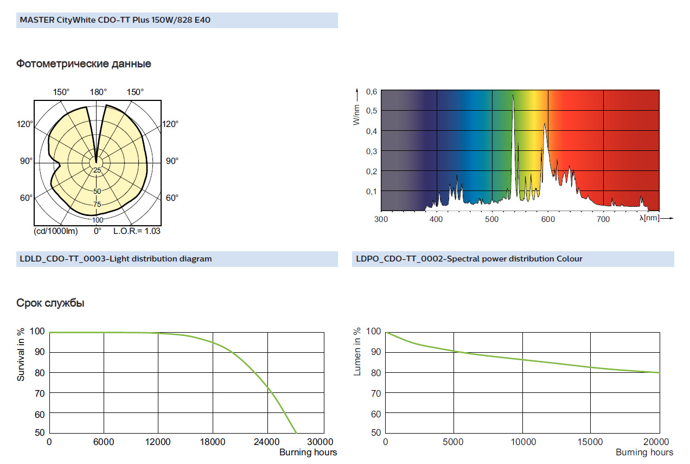Select the Срок службы heading
This screenshot has width=690, height=464.
(x=50, y=303)
